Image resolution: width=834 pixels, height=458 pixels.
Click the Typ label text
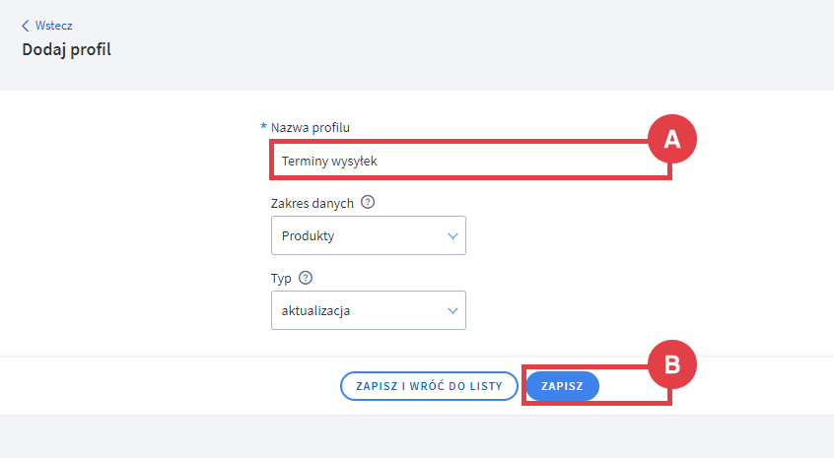(x=281, y=278)
